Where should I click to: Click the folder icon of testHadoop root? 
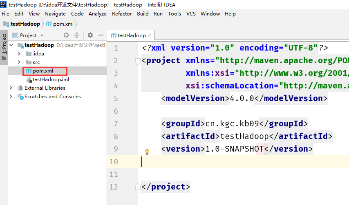click(x=20, y=45)
